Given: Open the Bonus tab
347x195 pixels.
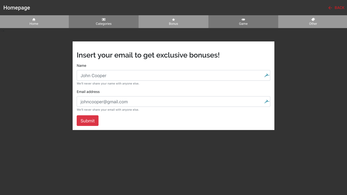Looking at the screenshot, I should [x=173, y=24].
